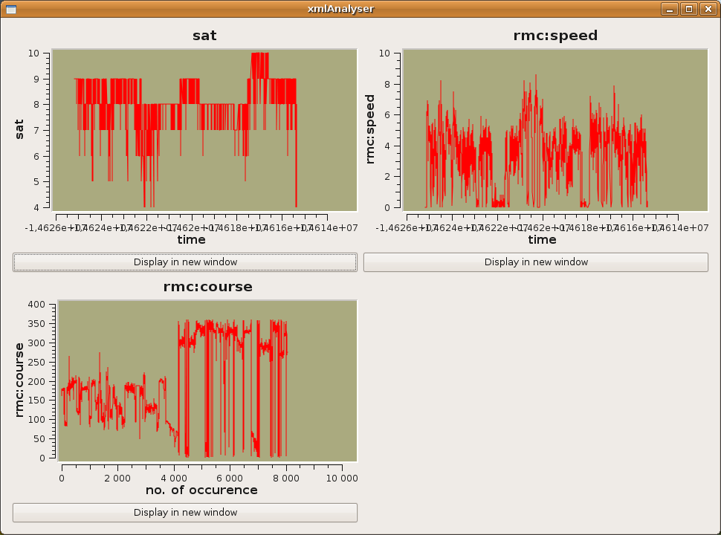Close the xmlAnalyser window
This screenshot has width=721, height=535.
[708, 9]
